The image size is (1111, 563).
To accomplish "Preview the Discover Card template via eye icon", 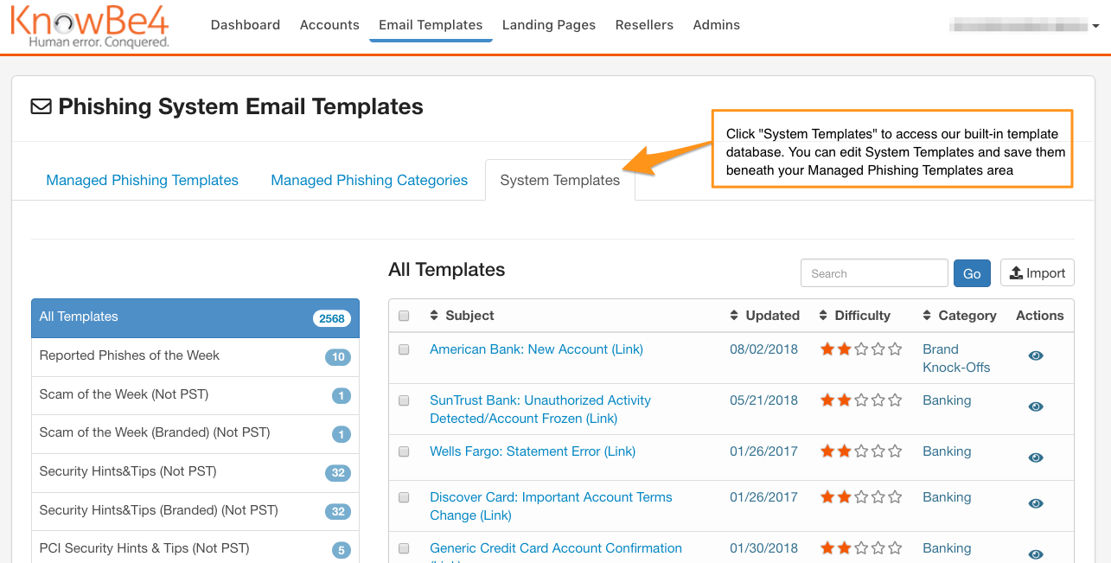I will [1036, 503].
